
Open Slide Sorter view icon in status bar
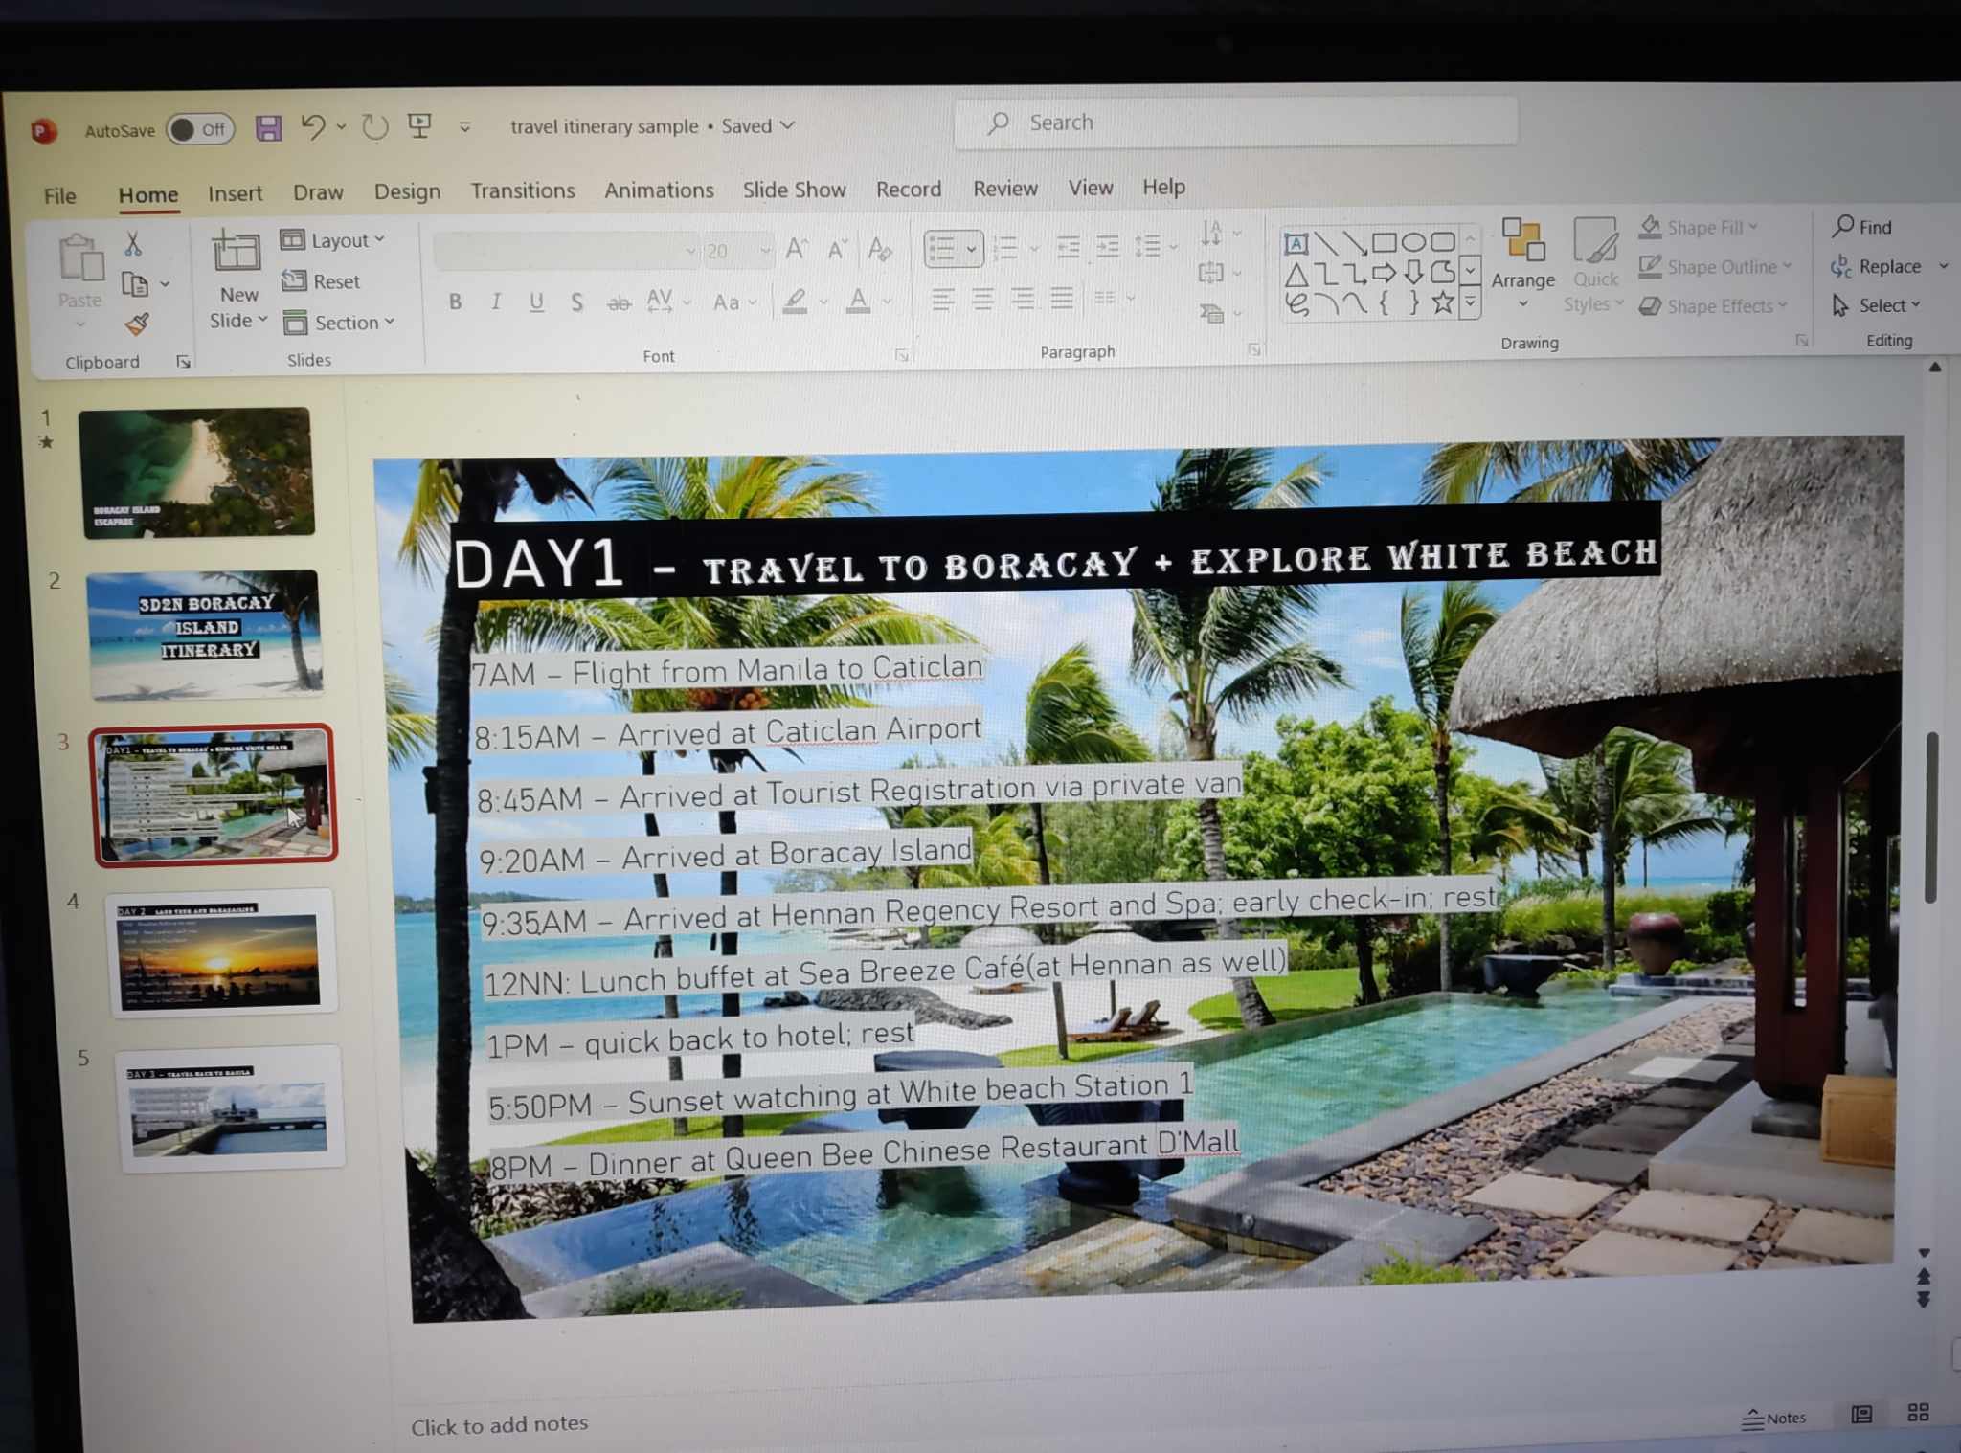(1918, 1413)
